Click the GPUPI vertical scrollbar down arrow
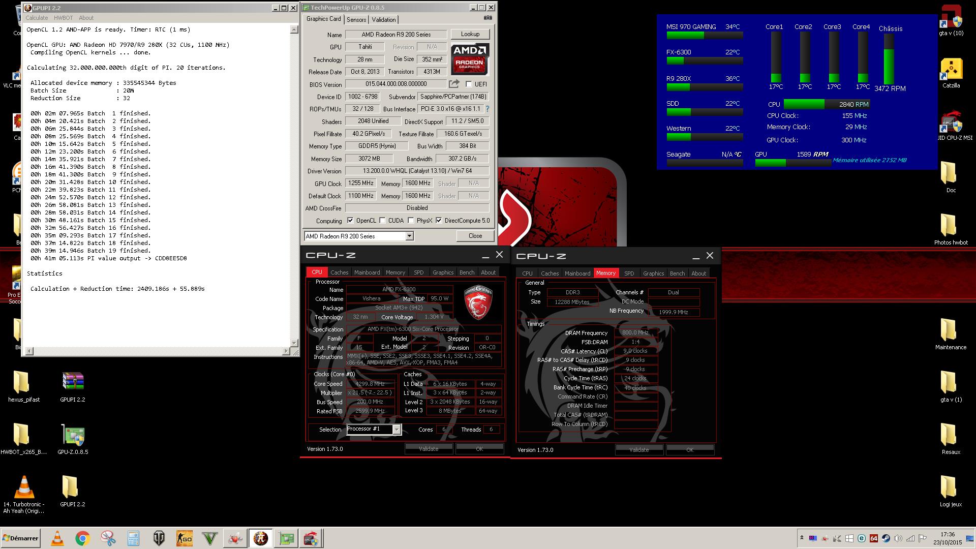This screenshot has width=976, height=549. [294, 342]
